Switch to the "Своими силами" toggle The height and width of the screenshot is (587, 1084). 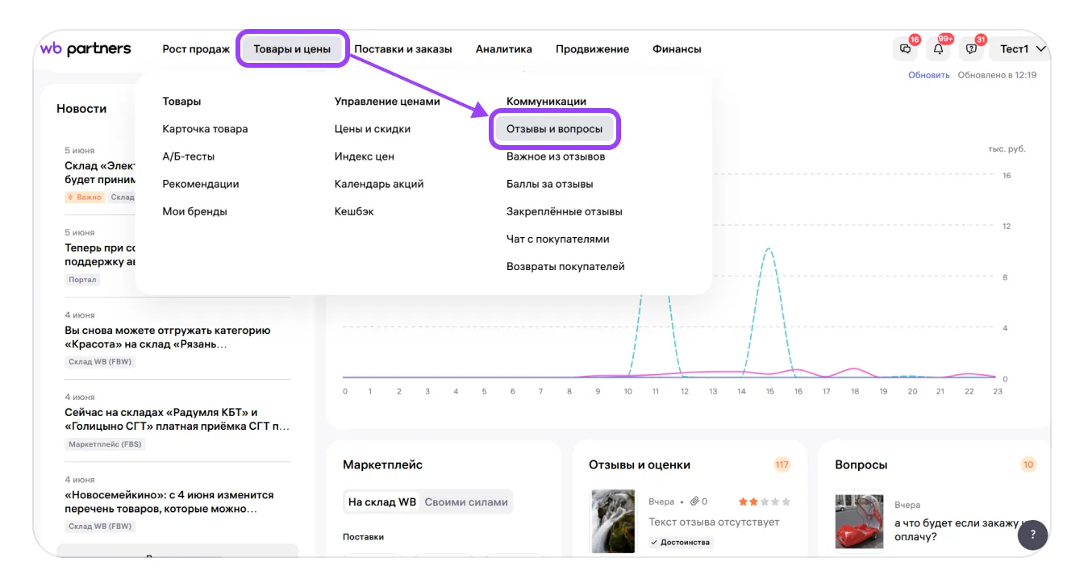coord(466,502)
